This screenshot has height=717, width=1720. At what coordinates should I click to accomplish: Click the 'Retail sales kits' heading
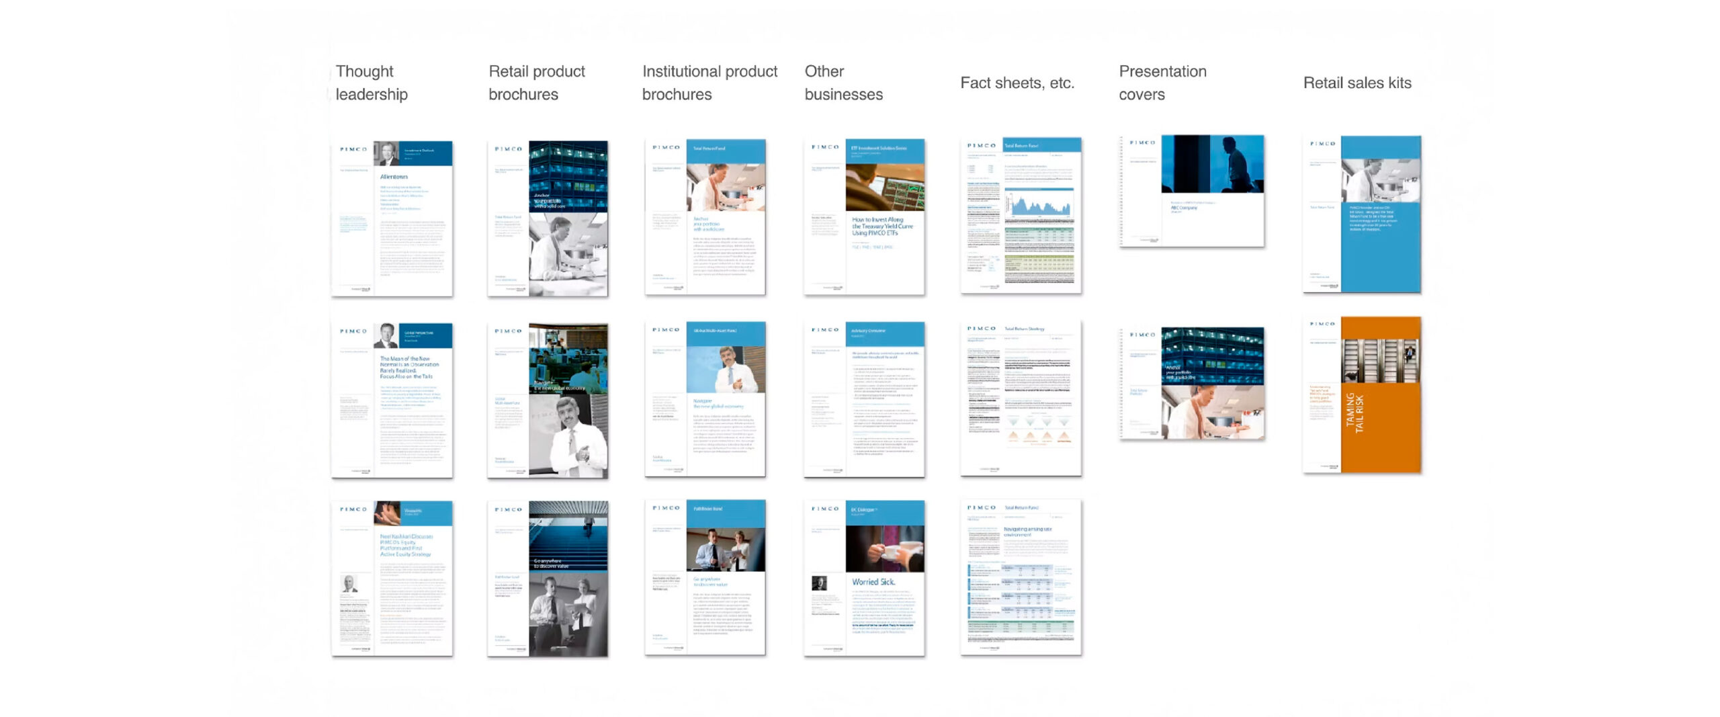point(1357,83)
